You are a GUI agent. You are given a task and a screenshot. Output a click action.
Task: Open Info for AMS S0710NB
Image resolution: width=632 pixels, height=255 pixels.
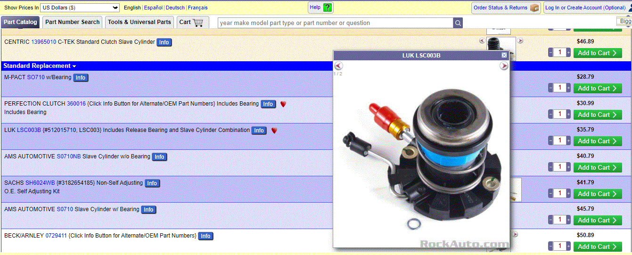click(160, 157)
